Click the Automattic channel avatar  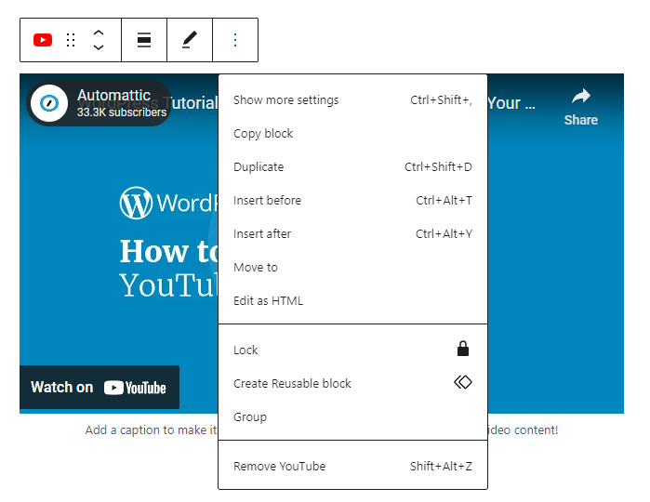49,103
